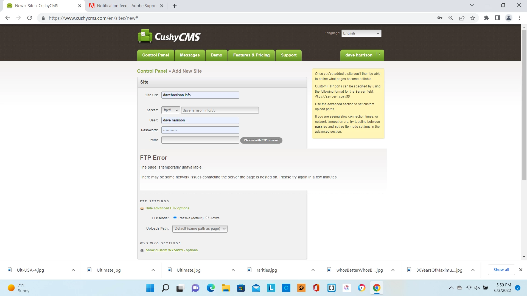
Task: Open Chrome browser zoom magnifier icon
Action: [x=451, y=18]
